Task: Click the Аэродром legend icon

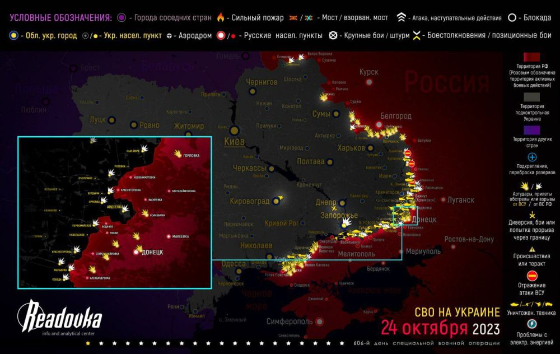Action: coord(168,35)
